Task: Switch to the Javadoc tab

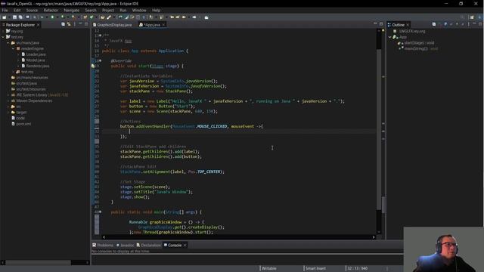Action: click(x=125, y=245)
